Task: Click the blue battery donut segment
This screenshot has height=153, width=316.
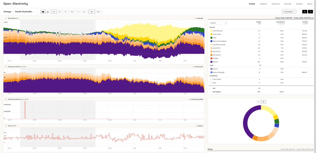Action: point(276,126)
